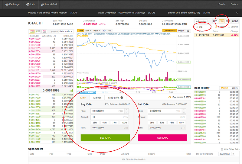This screenshot has height=164, width=242.
Task: Show buy orders only view icon
Action: (38, 31)
